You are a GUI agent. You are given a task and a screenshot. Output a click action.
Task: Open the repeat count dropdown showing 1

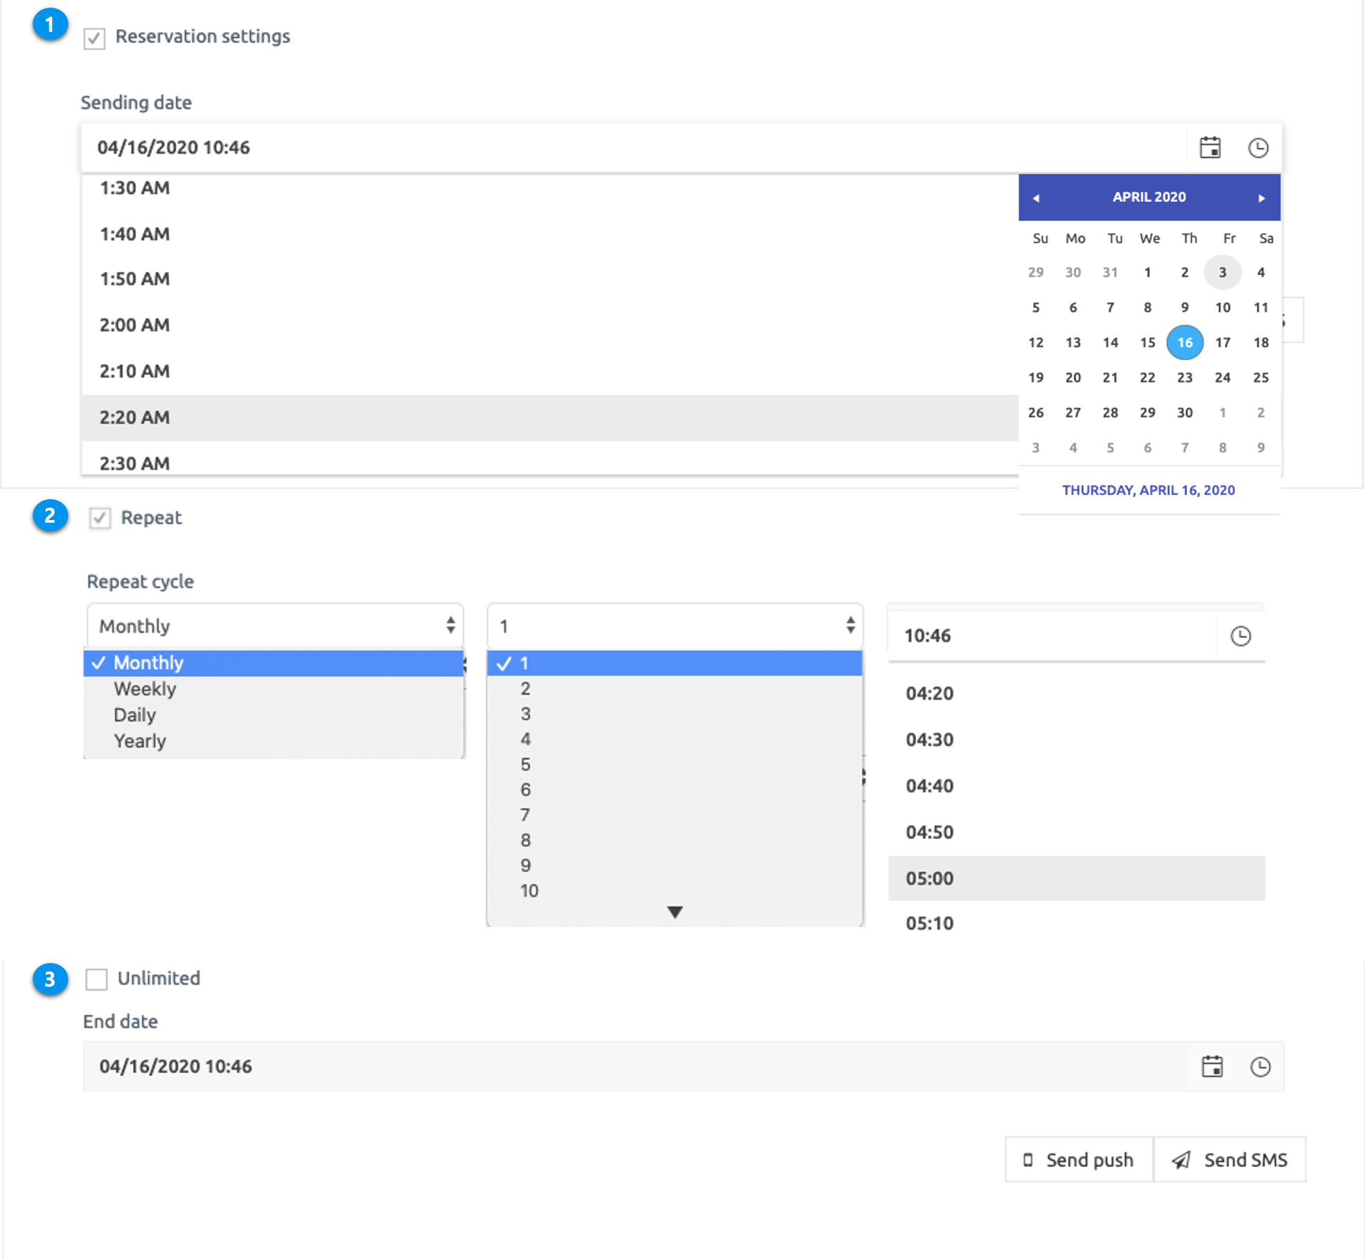pos(675,626)
